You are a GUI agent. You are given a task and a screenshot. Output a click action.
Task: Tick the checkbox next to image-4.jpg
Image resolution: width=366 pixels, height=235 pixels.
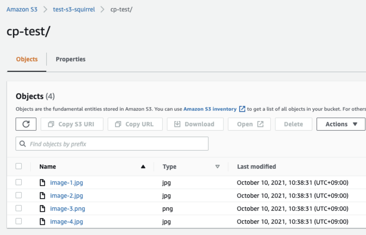tap(19, 221)
